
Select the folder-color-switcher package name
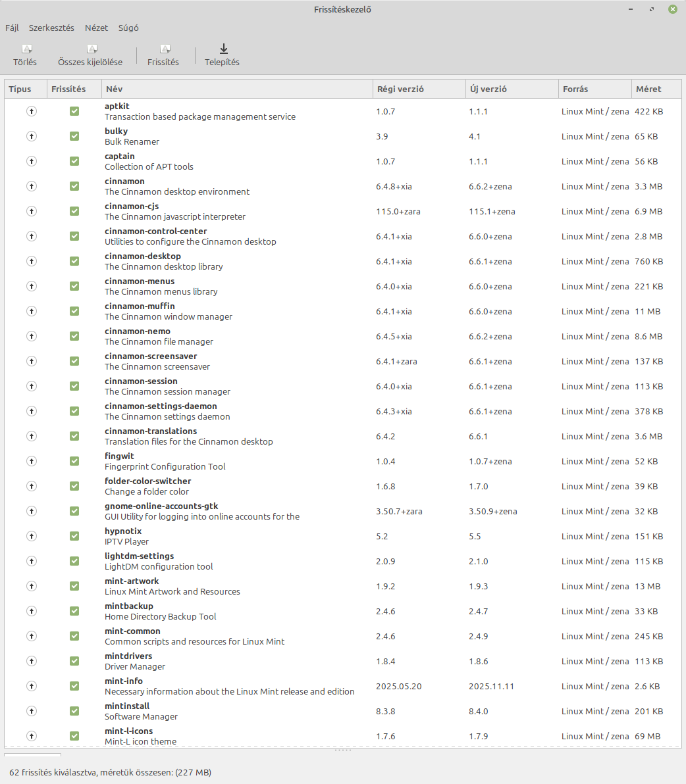147,481
